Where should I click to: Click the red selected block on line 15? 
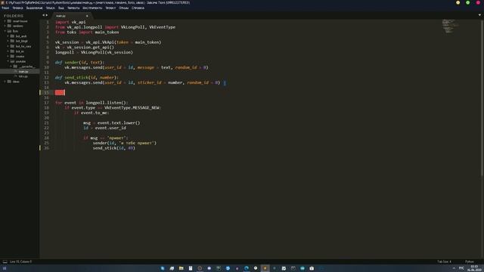click(x=60, y=92)
